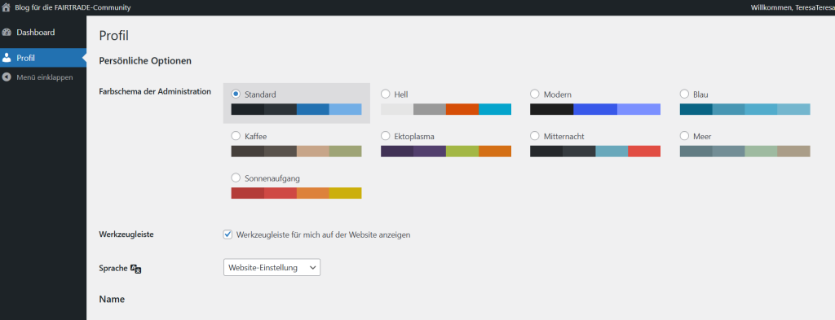Open the Sprache Website-Einstellung dropdown
This screenshot has height=320, width=835.
click(x=272, y=267)
